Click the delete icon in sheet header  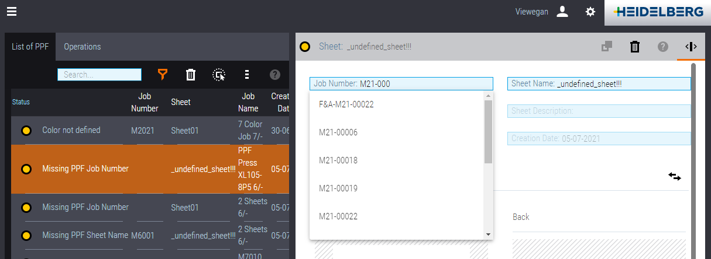pyautogui.click(x=634, y=47)
